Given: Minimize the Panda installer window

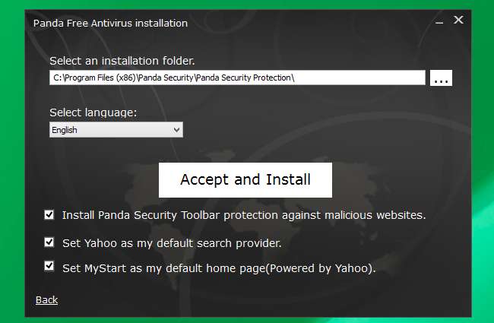Looking at the screenshot, I should [438, 22].
